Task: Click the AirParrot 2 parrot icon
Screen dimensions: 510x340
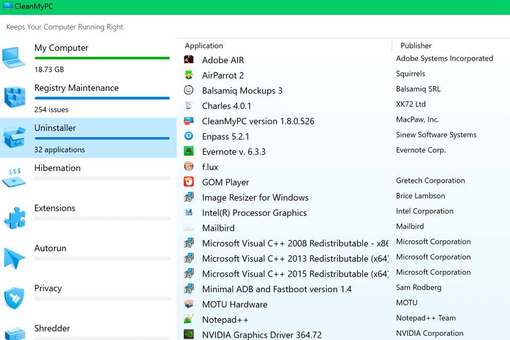Action: (x=189, y=75)
